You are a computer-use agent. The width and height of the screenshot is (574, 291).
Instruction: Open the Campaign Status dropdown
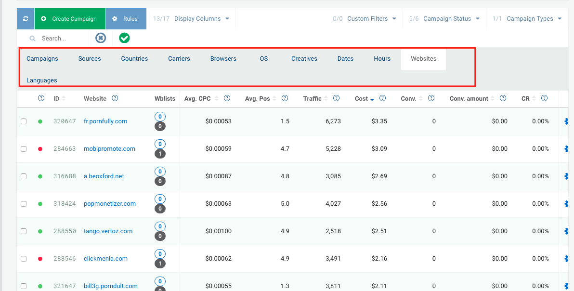click(447, 18)
